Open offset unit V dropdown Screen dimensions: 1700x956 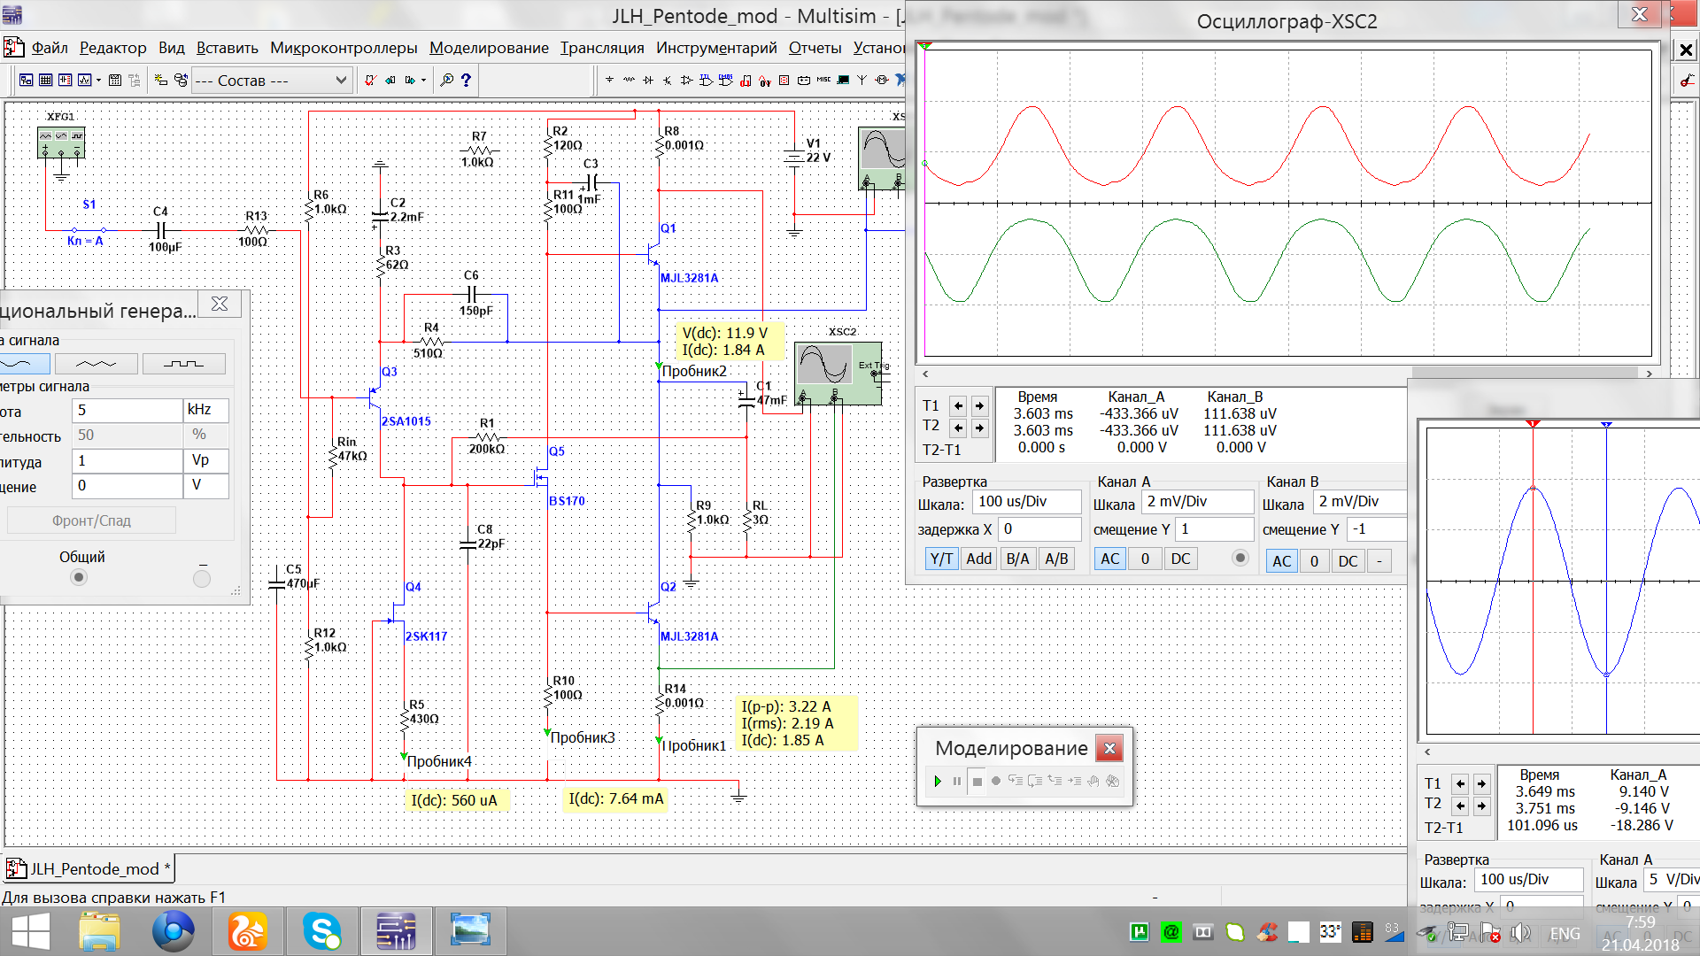coord(206,485)
